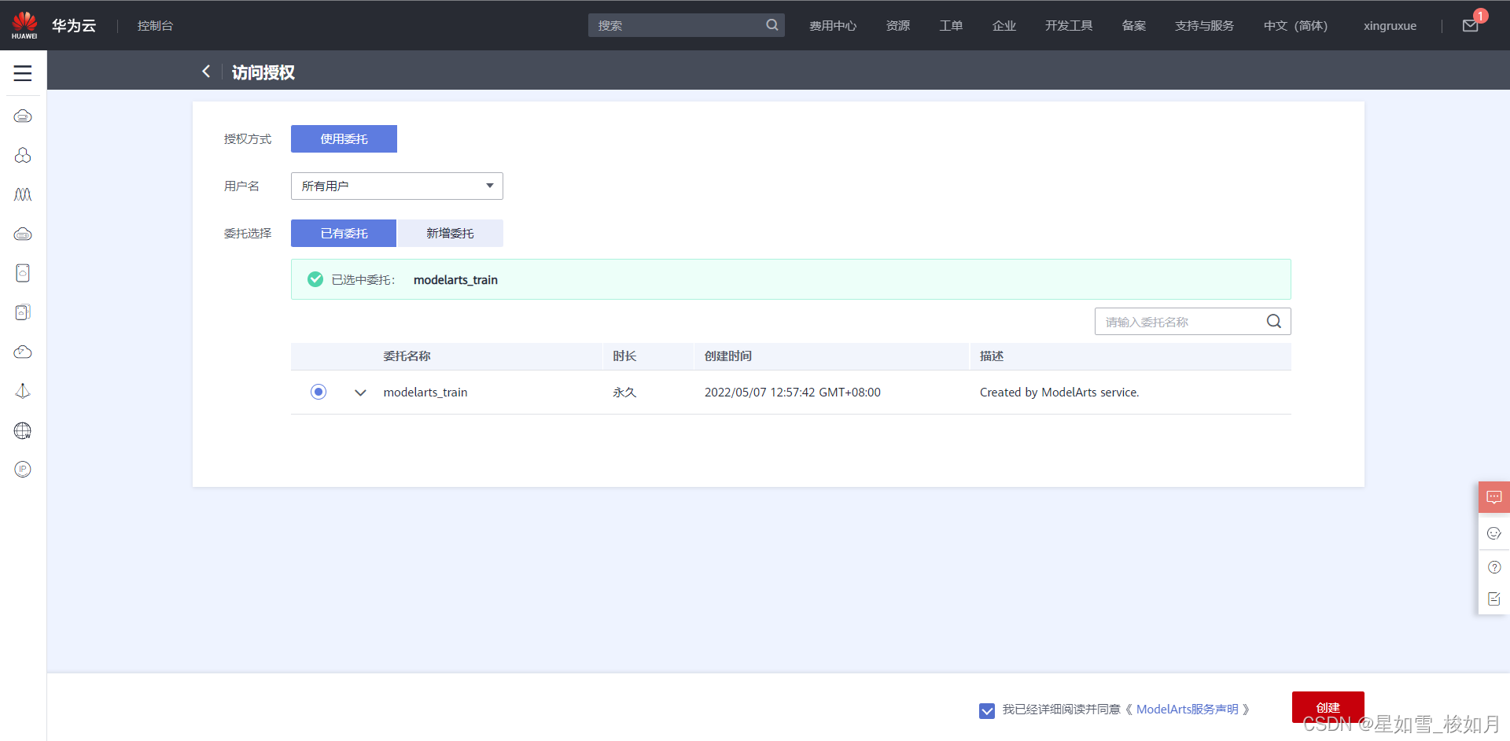Open the ModelArts服务声明 link
Image resolution: width=1510 pixels, height=741 pixels.
click(1187, 710)
